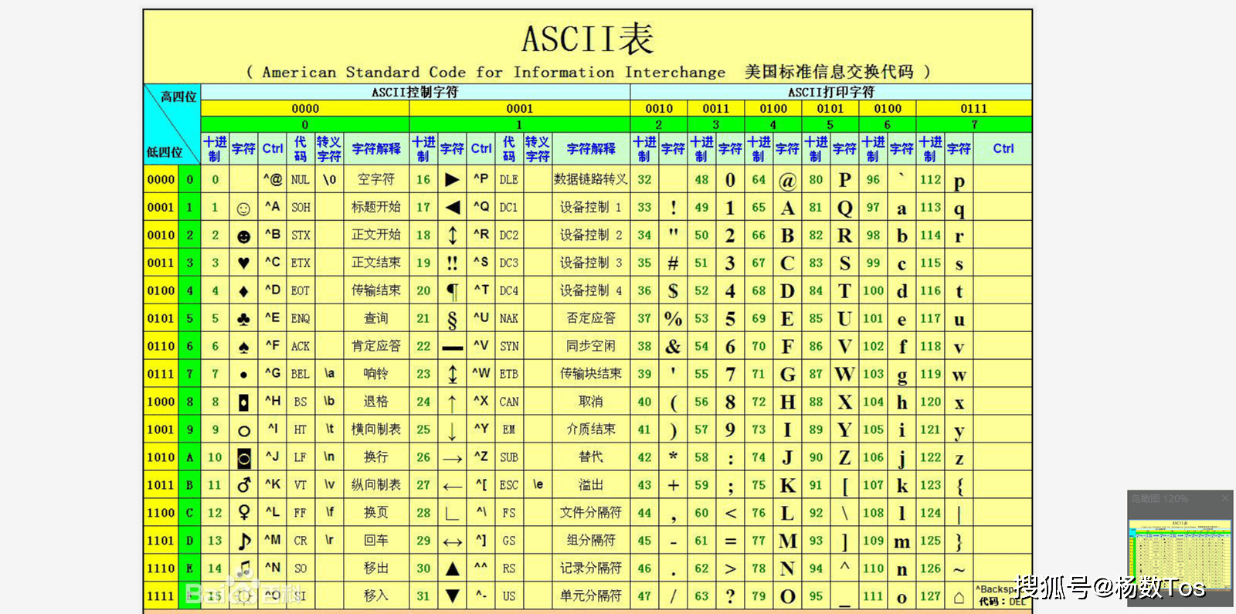Click the '正文结束' description cell
This screenshot has width=1236, height=614.
click(x=376, y=263)
